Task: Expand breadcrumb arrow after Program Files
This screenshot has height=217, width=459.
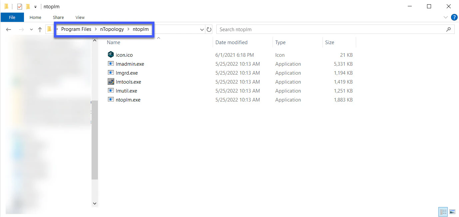Action: tap(96, 29)
